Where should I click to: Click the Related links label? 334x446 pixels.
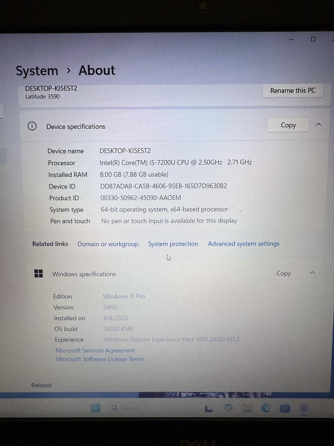click(50, 244)
